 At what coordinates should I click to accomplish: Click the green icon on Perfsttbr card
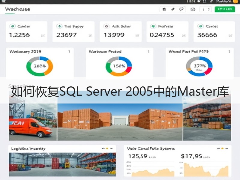[x=153, y=26]
